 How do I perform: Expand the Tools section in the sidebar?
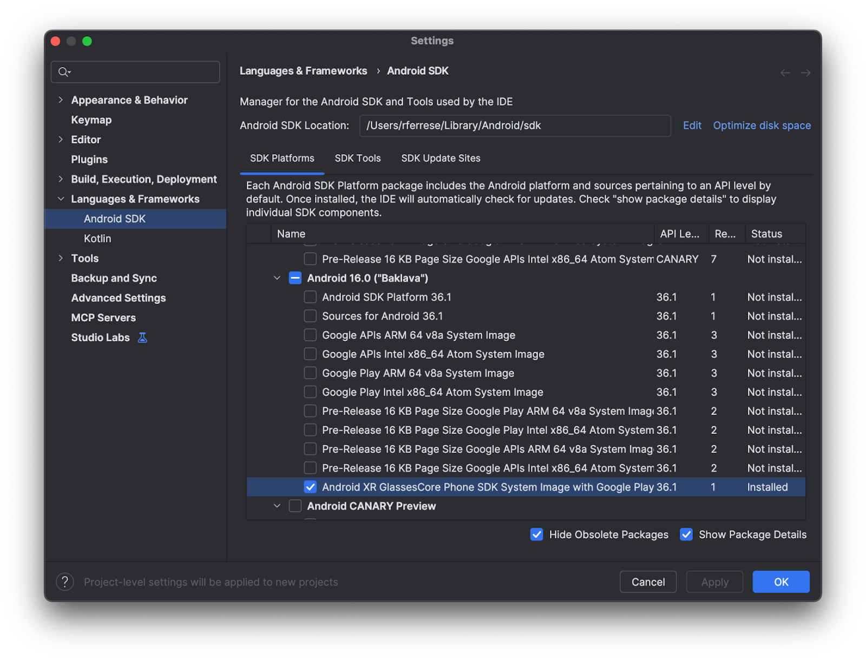pos(61,258)
